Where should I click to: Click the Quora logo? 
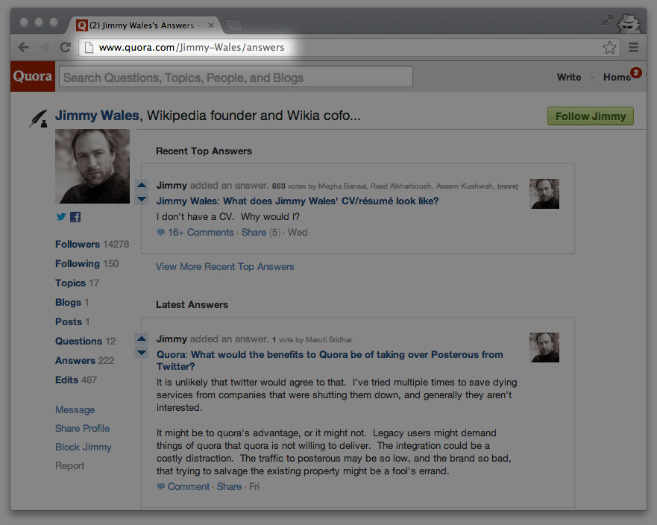33,76
